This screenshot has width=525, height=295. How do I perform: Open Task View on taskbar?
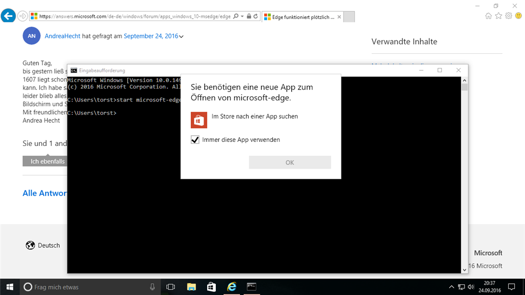tap(171, 287)
